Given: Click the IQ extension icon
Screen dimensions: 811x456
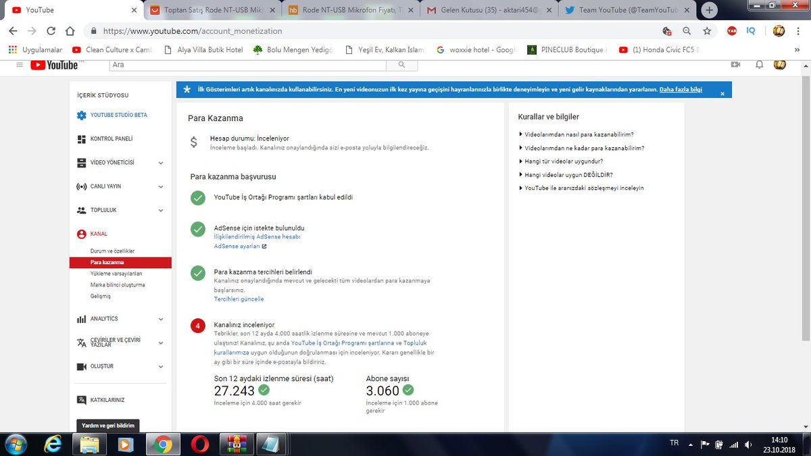Looking at the screenshot, I should [x=751, y=31].
